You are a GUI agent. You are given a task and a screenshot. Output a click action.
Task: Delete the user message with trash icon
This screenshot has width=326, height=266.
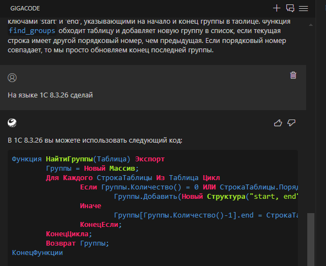(293, 75)
